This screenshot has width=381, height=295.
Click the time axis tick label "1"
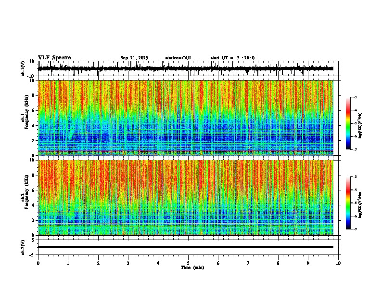(68, 263)
